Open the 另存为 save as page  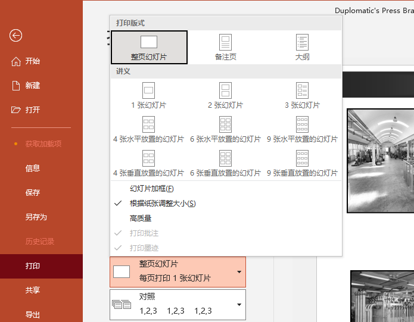point(41,217)
